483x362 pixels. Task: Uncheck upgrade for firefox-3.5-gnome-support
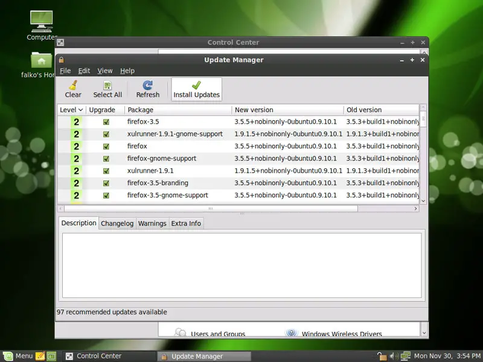[x=106, y=195]
